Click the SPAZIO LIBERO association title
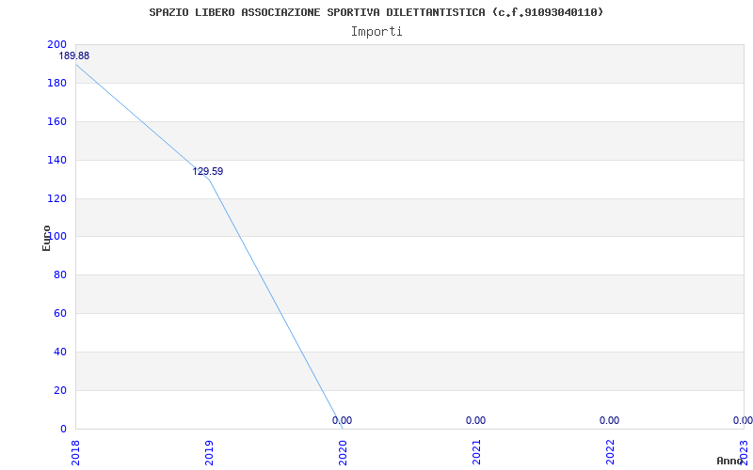The width and height of the screenshot is (753, 470). (376, 12)
